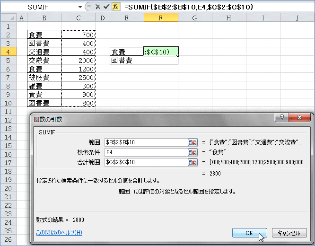Viewport: 315px width, 246px height.
Task: Click the OK button
Action: (x=250, y=233)
